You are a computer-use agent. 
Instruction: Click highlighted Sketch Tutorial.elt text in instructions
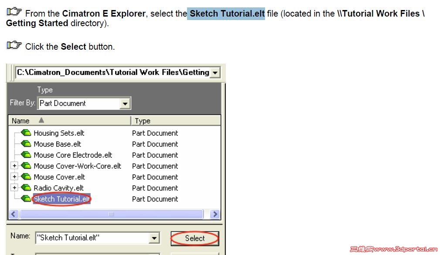tap(227, 14)
